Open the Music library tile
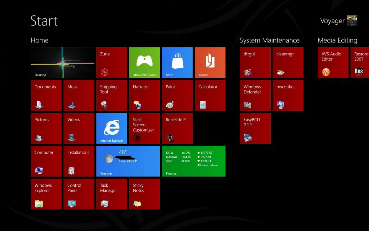 tap(79, 95)
